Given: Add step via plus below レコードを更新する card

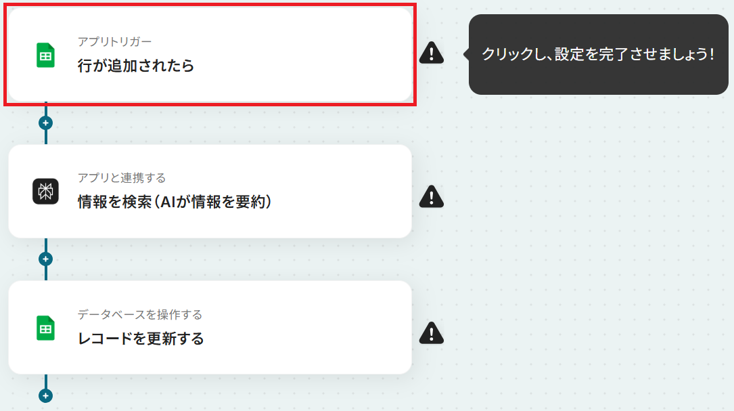Looking at the screenshot, I should coord(45,395).
